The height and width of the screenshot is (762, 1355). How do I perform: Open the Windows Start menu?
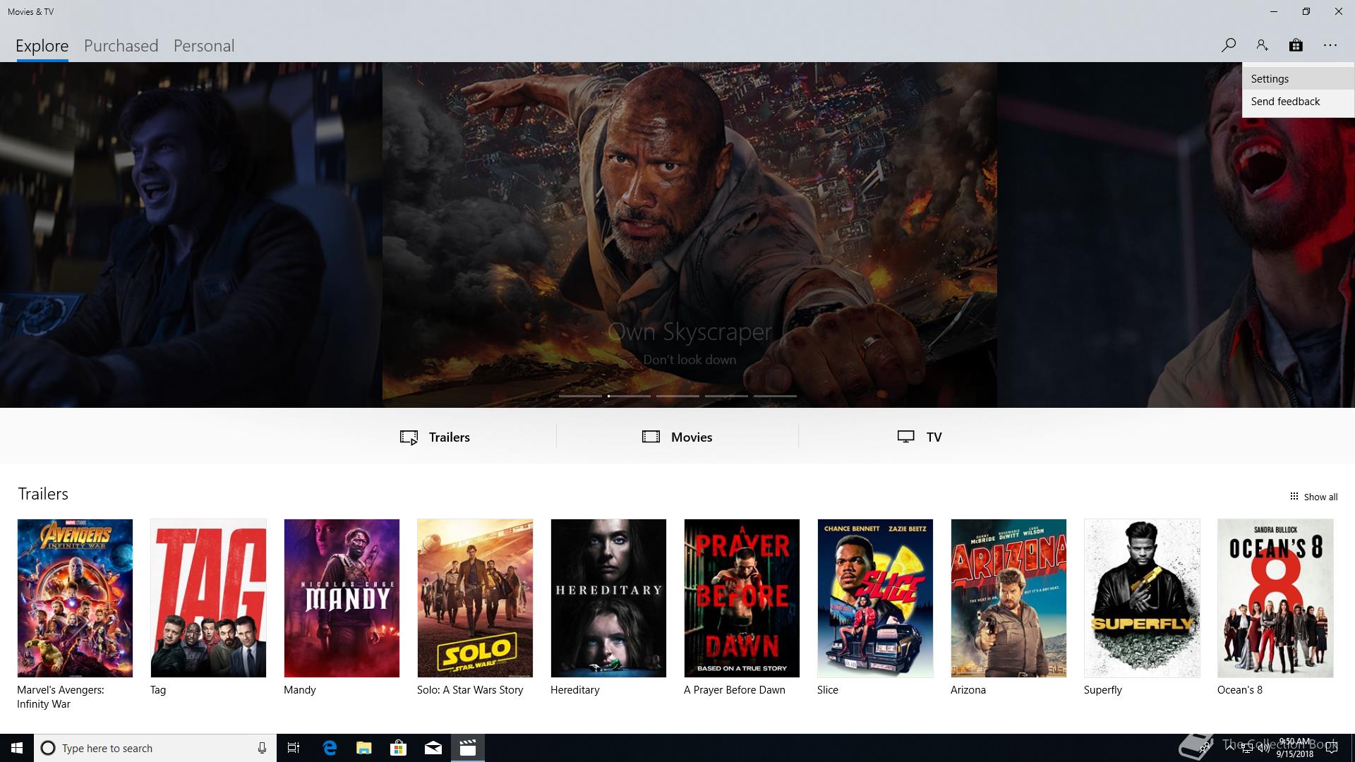(x=17, y=748)
